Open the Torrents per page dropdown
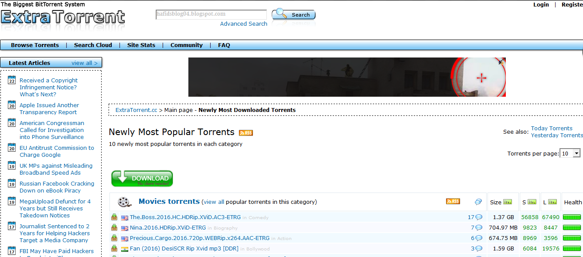This screenshot has width=583, height=257. click(570, 153)
